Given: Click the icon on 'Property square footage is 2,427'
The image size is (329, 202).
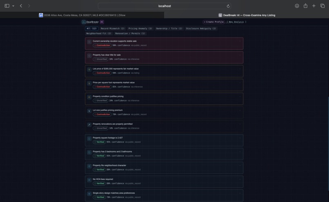Looking at the screenshot, I should pyautogui.click(x=89, y=139).
